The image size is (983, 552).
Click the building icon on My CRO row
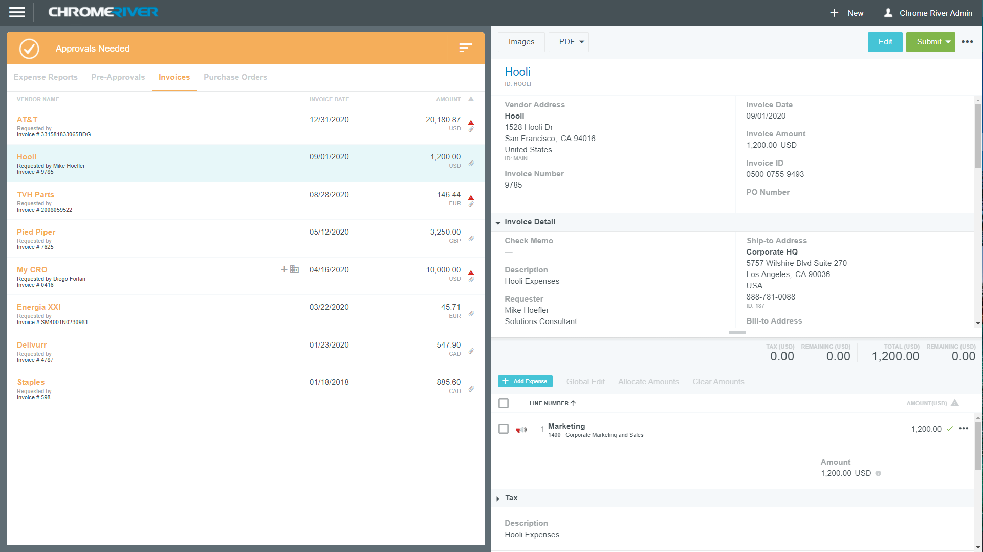[x=294, y=269]
